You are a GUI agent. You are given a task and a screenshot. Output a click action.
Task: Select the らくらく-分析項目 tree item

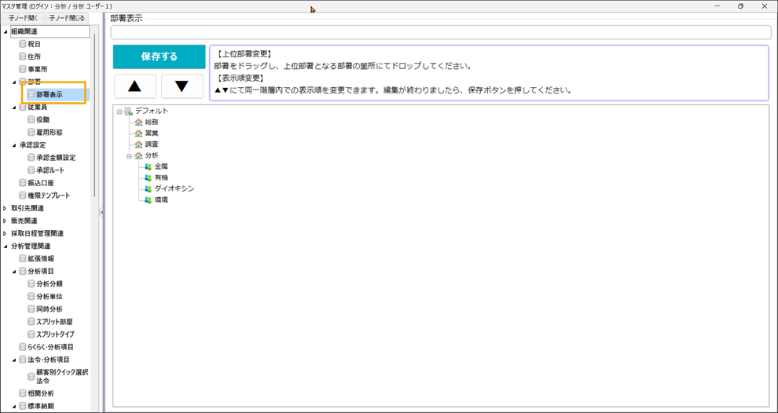pyautogui.click(x=50, y=347)
